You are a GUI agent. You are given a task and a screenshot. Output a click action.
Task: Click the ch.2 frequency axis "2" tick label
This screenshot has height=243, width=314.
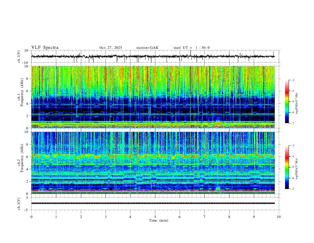pos(28,181)
